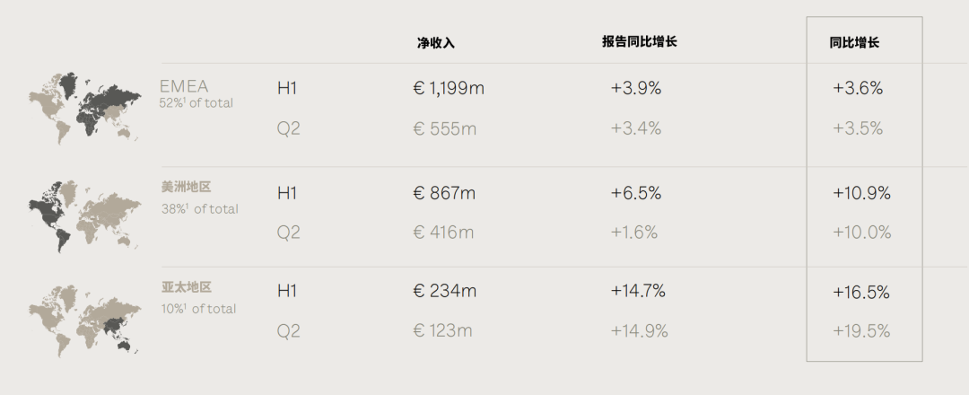Click the Asia Pacific H1 revenue € 234m
This screenshot has height=395, width=969.
(444, 291)
